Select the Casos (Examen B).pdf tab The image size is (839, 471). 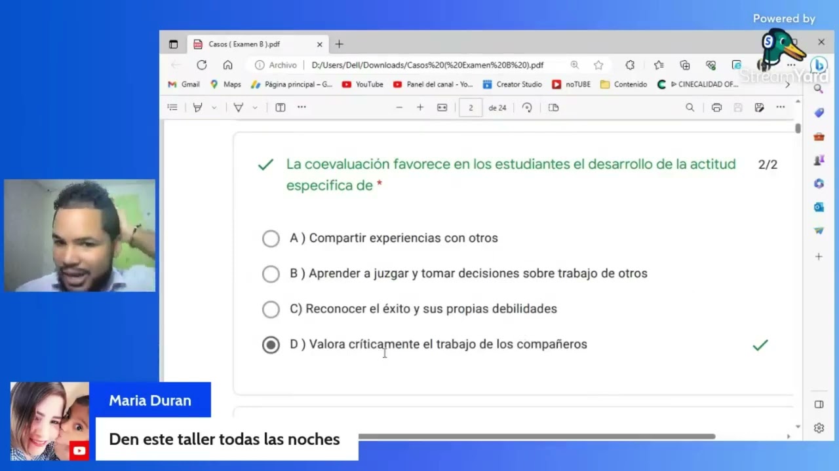[x=258, y=44]
